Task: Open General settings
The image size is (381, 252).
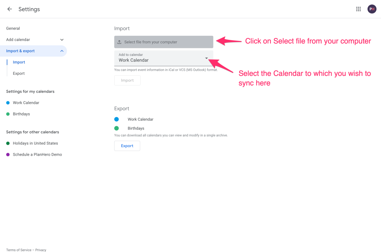Action: tap(13, 28)
